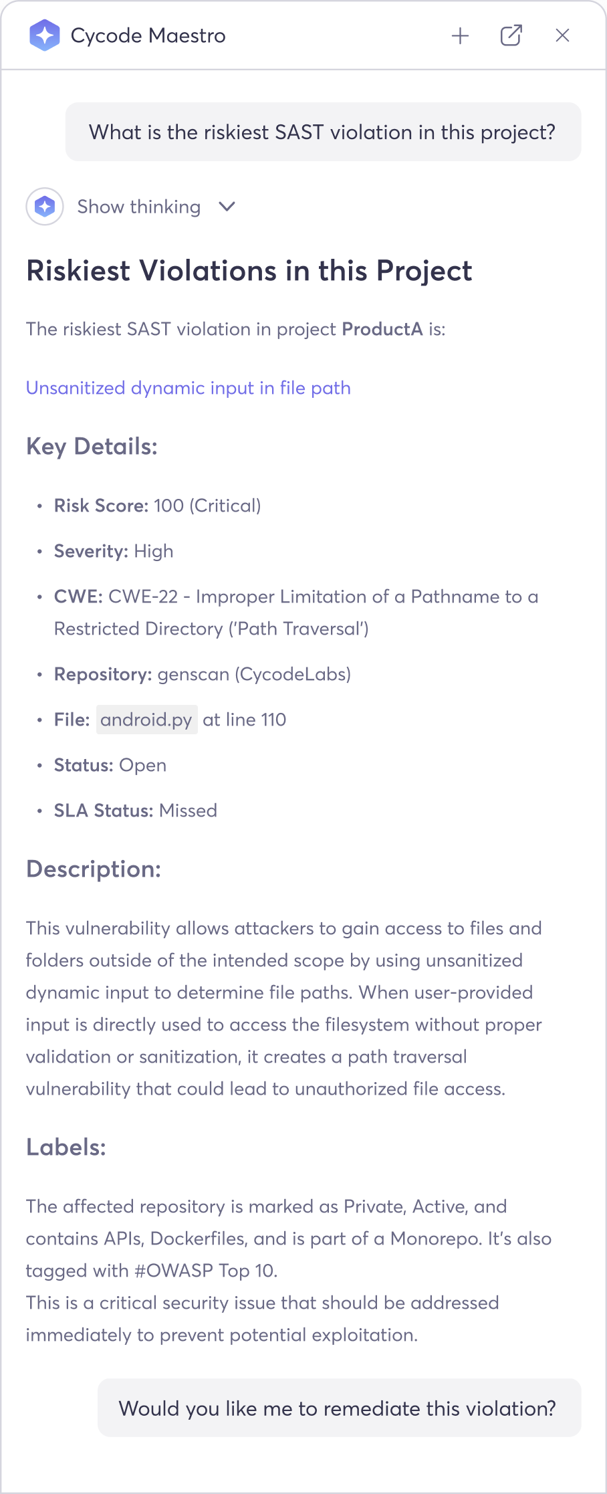The width and height of the screenshot is (607, 1494).
Task: Click the Cycode Maestro title text
Action: [x=148, y=35]
